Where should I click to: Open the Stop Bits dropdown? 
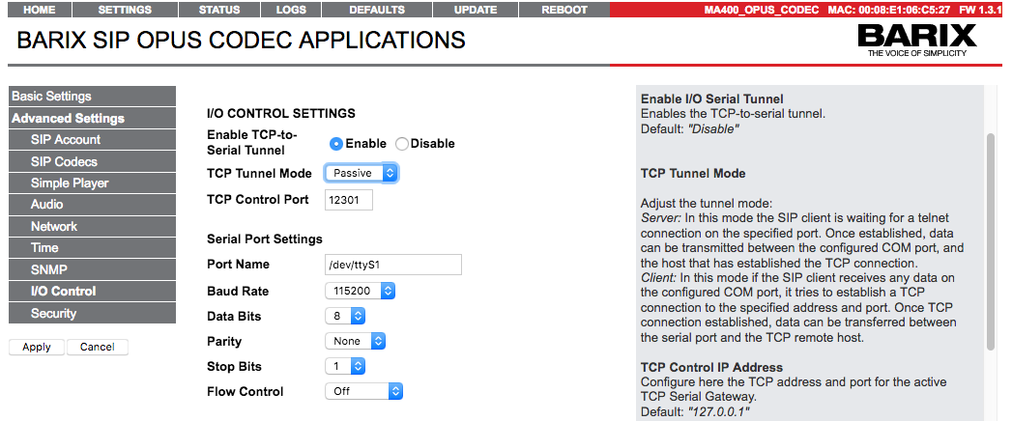(344, 366)
